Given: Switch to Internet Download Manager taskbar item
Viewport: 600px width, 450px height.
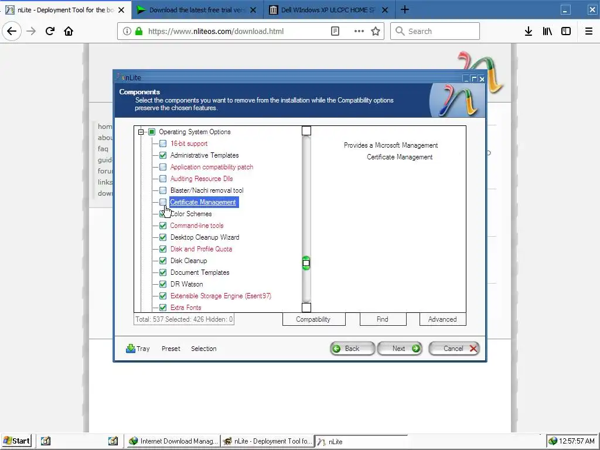Looking at the screenshot, I should coord(173,441).
